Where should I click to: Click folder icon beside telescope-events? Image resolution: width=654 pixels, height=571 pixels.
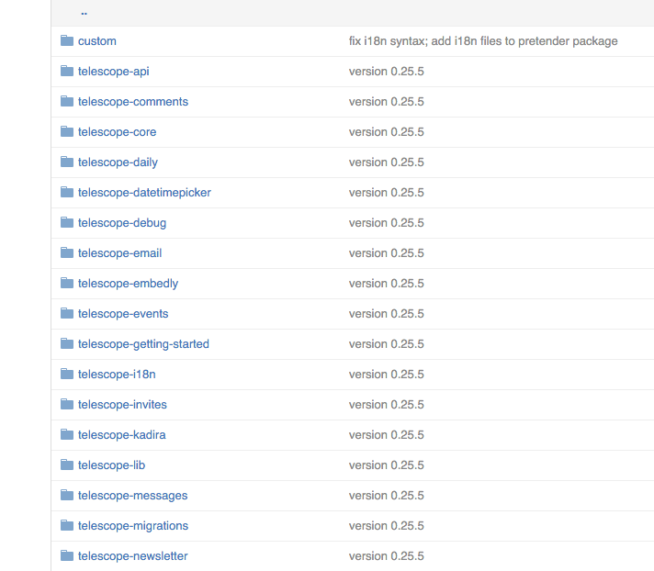[x=67, y=313]
